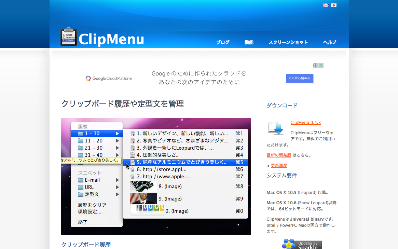Click the クリップボード履歴 subheading

click(x=86, y=245)
